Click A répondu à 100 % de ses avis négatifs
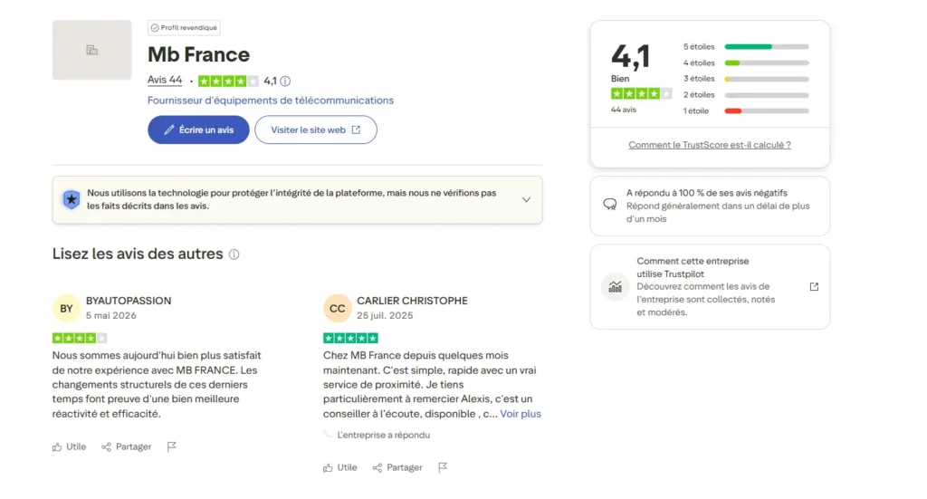 pos(706,193)
